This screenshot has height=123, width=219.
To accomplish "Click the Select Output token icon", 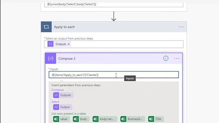I will [x=56, y=107].
